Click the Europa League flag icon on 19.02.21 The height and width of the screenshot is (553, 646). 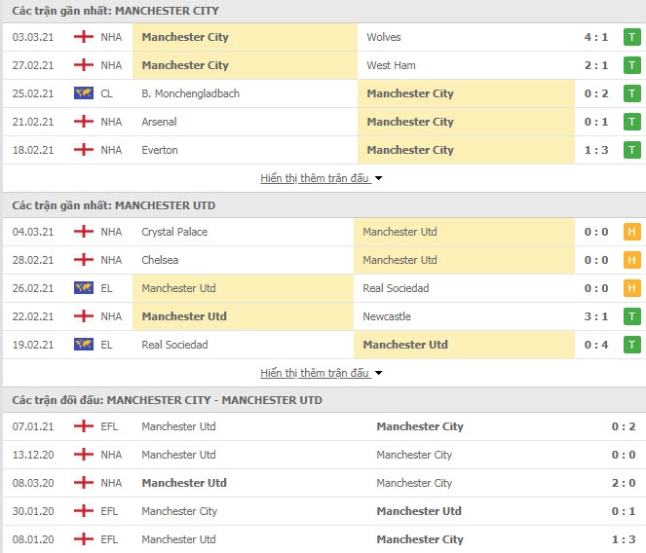84,345
